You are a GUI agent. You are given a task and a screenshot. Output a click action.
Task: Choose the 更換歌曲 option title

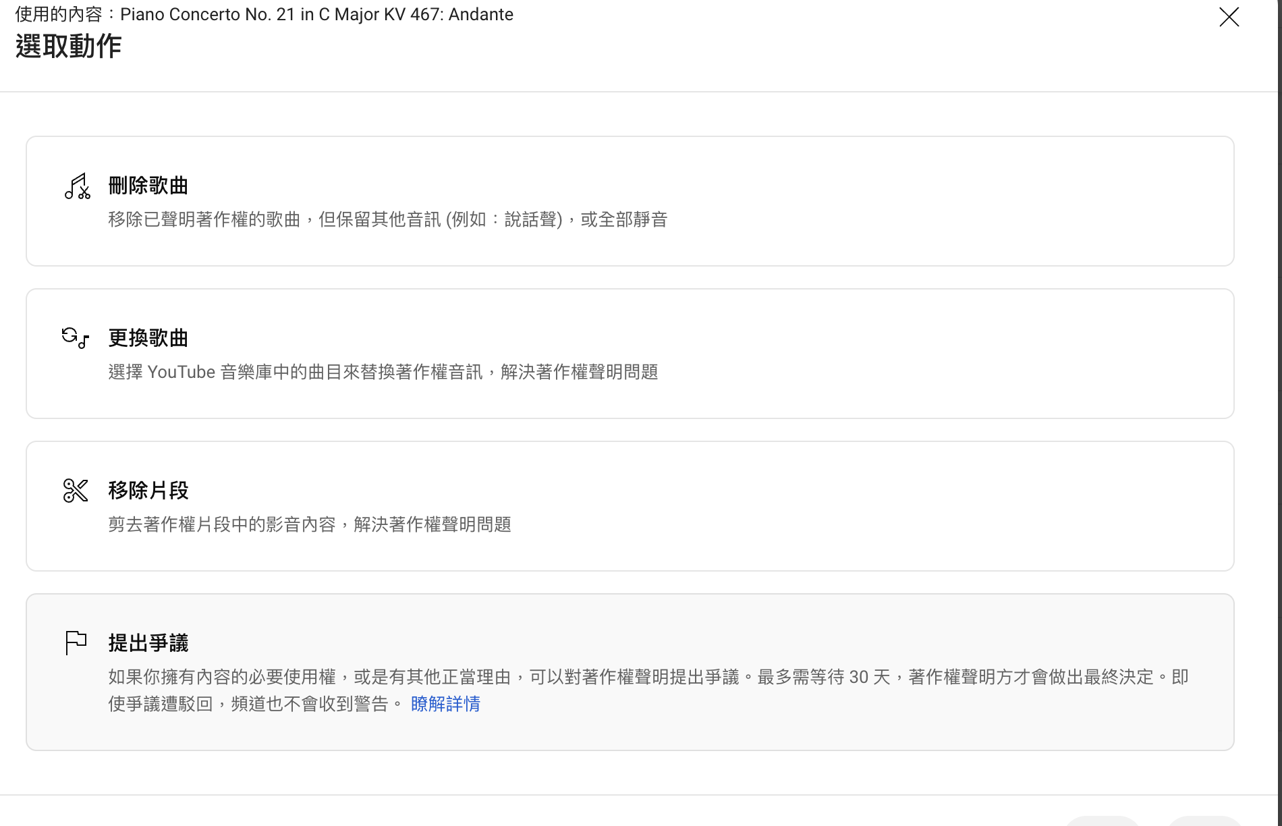click(148, 338)
